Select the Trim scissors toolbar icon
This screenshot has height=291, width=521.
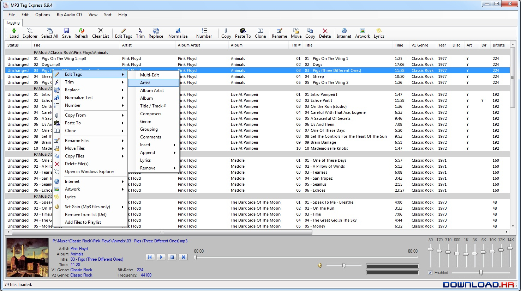pyautogui.click(x=140, y=33)
